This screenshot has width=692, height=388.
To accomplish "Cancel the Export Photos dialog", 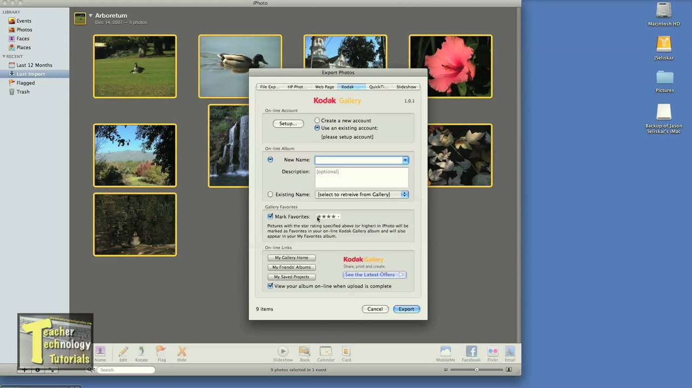I will click(375, 309).
